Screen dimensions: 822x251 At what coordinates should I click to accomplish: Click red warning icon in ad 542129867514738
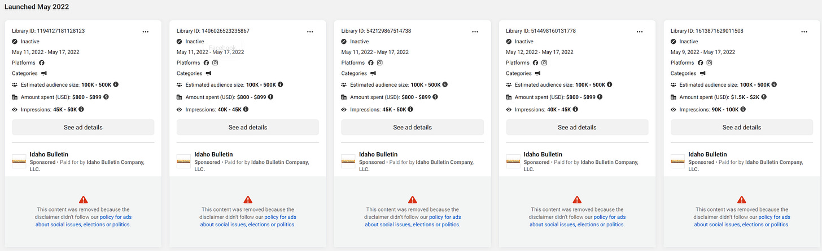pos(413,199)
